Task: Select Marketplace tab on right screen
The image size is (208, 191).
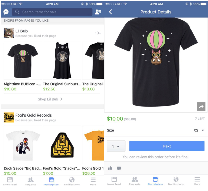Action: [155, 181]
